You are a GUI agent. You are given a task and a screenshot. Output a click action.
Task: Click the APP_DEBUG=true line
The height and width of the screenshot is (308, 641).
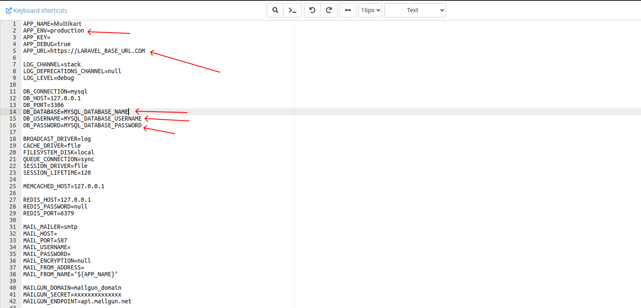47,44
